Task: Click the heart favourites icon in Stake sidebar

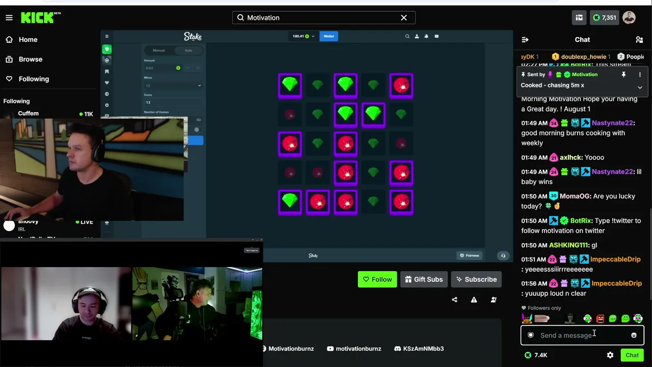Action: [x=106, y=83]
